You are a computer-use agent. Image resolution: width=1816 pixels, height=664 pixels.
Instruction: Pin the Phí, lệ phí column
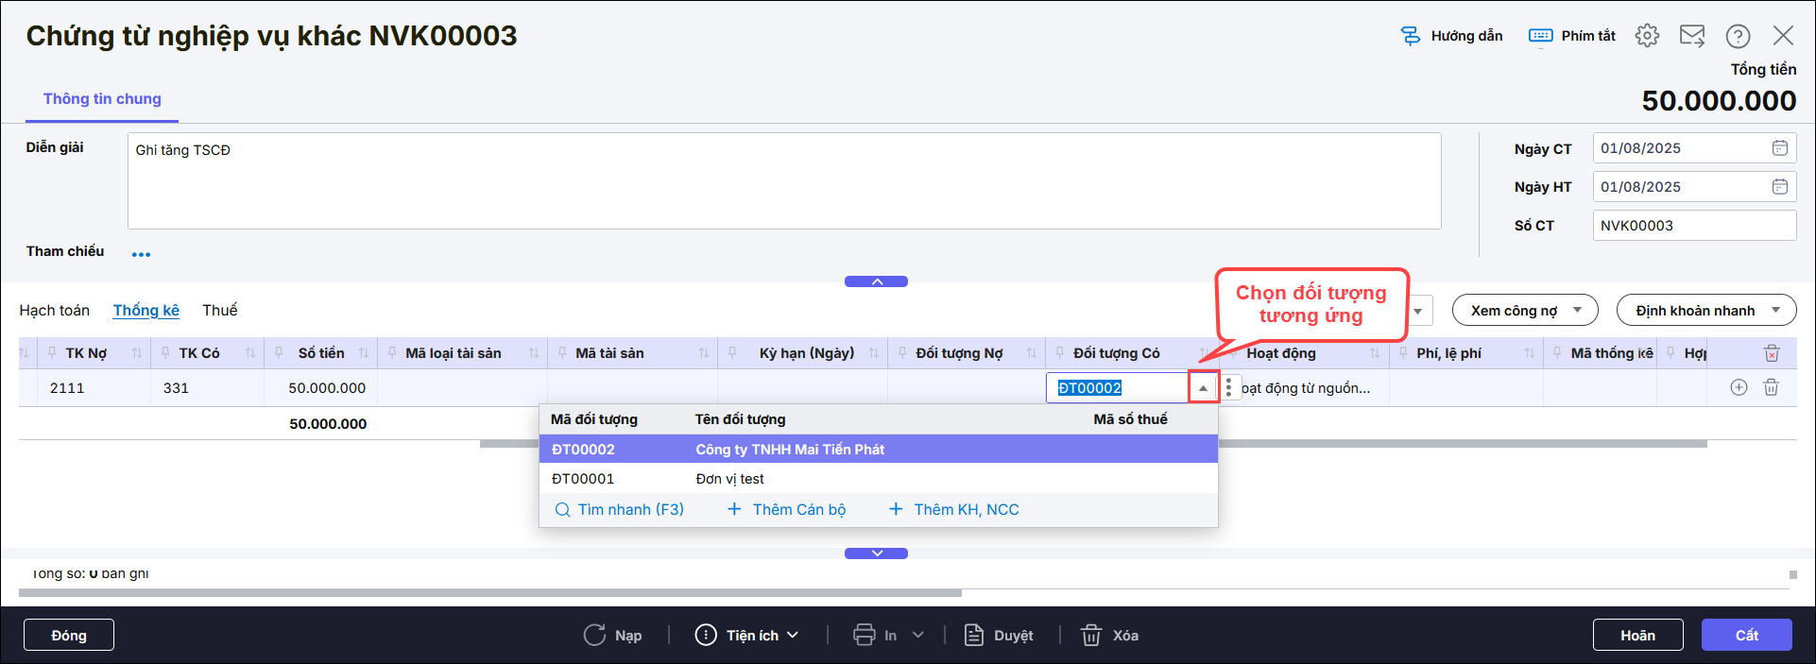click(x=1403, y=353)
